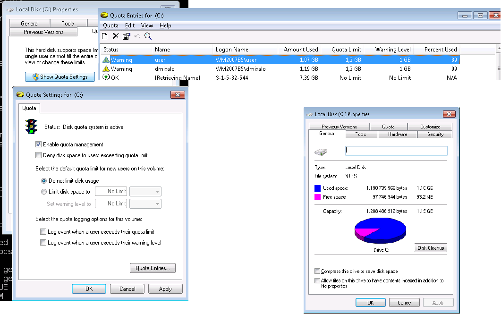Click the Show Quota Settings button
The width and height of the screenshot is (501, 314).
click(x=60, y=77)
